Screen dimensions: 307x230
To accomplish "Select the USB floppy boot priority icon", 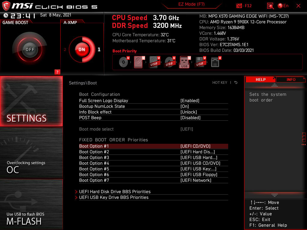I will pyautogui.click(x=200, y=62).
